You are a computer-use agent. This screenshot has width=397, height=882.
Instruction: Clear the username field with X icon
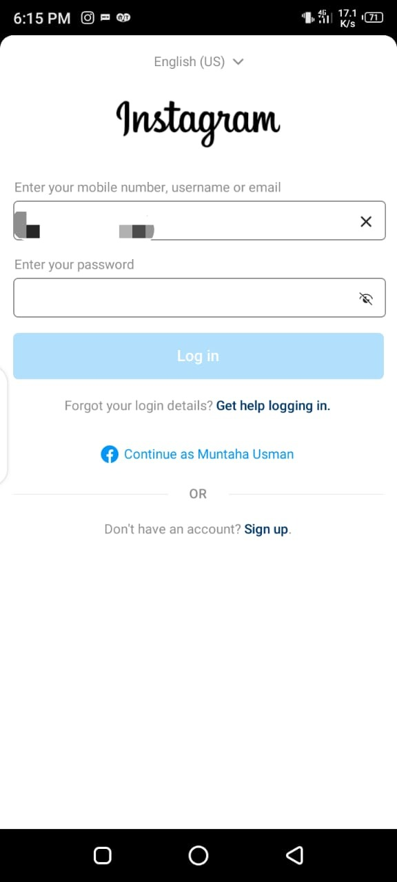[366, 221]
